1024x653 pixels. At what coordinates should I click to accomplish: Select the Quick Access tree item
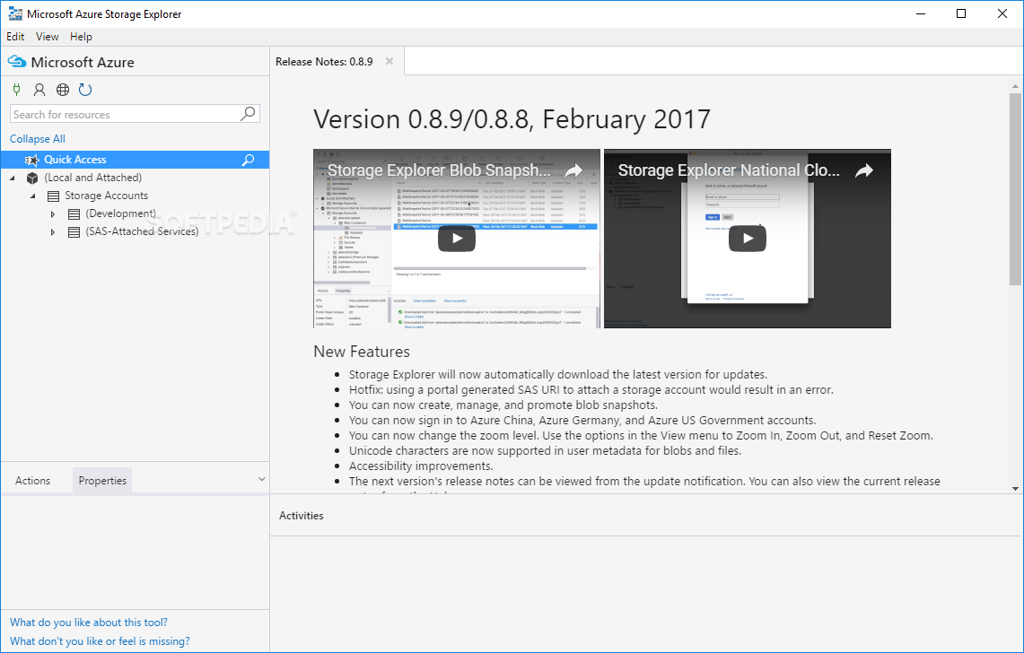pyautogui.click(x=135, y=160)
